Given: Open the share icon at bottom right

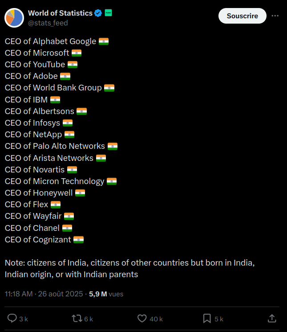Looking at the screenshot, I should pyautogui.click(x=272, y=318).
